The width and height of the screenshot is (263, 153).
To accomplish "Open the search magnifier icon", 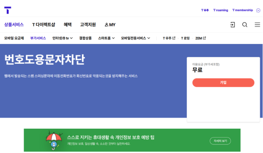I will [x=245, y=25].
